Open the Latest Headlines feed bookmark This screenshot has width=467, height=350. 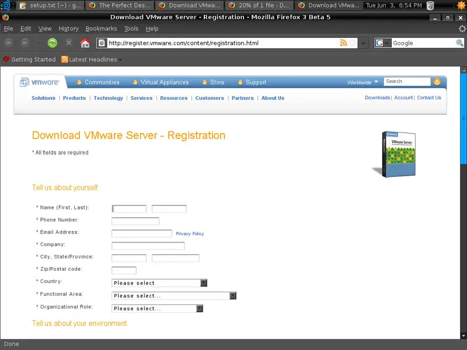[92, 60]
